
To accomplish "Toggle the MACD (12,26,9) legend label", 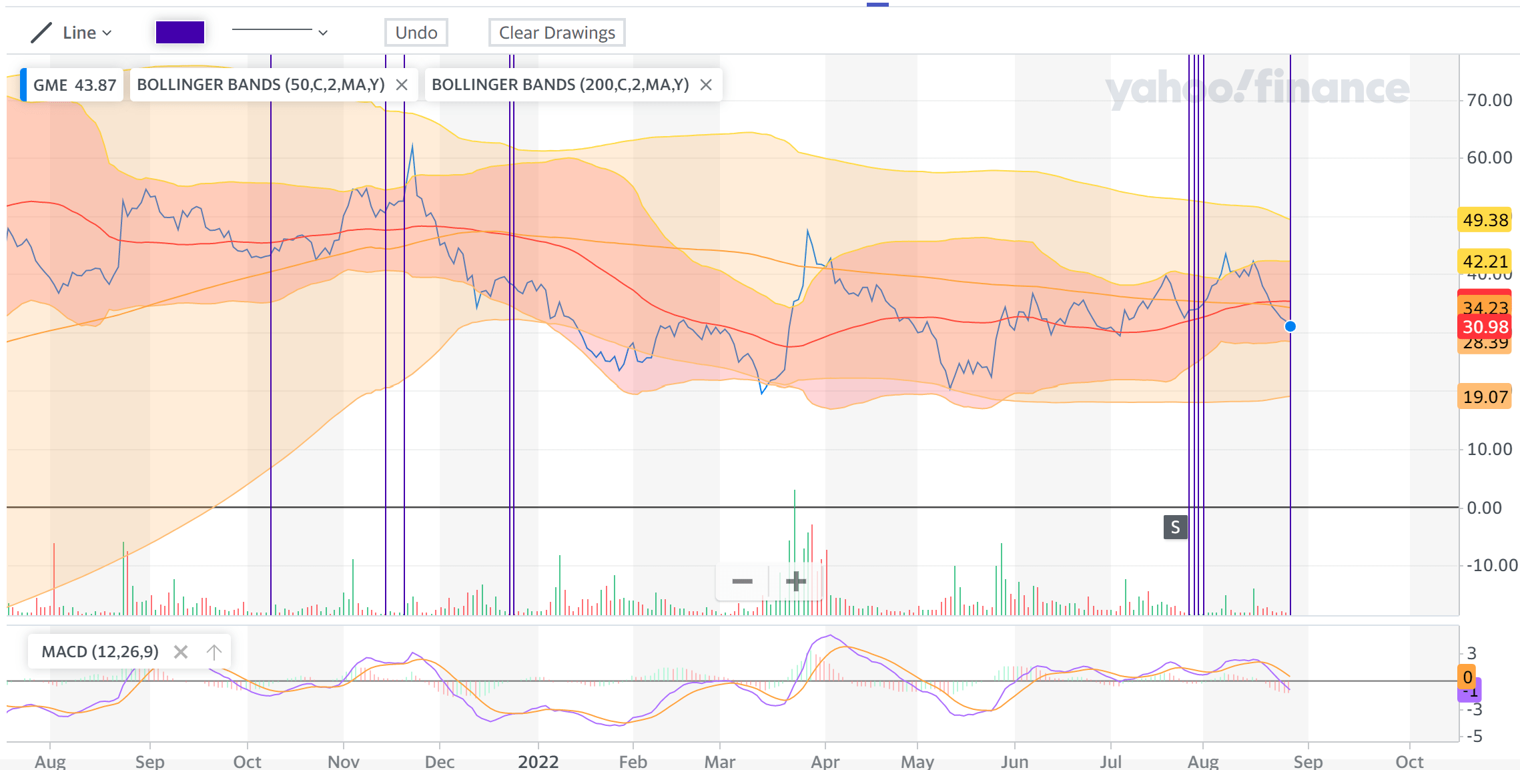I will (100, 651).
